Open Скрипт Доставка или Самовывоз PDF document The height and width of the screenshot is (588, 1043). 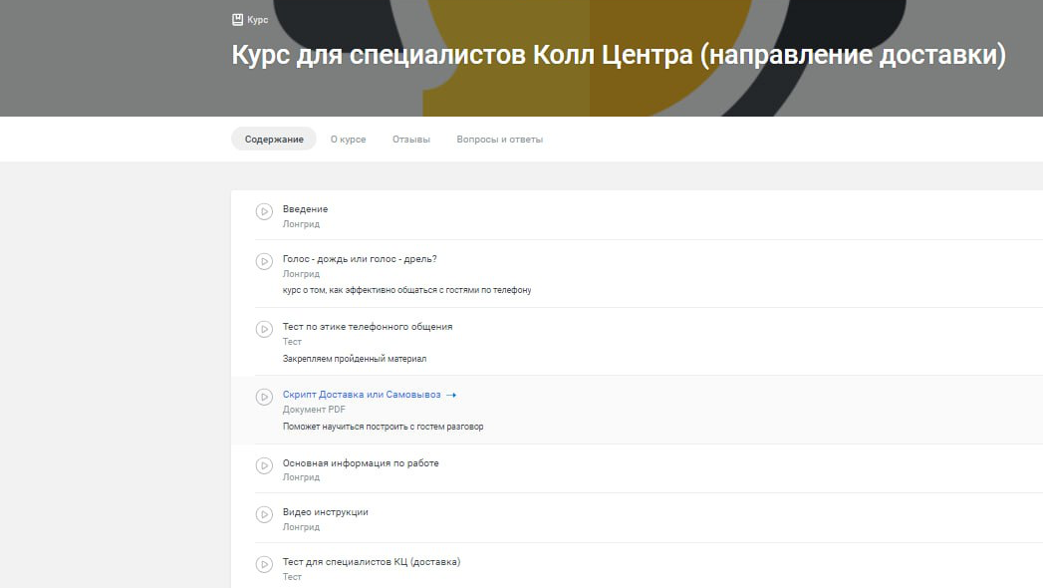[x=361, y=395]
